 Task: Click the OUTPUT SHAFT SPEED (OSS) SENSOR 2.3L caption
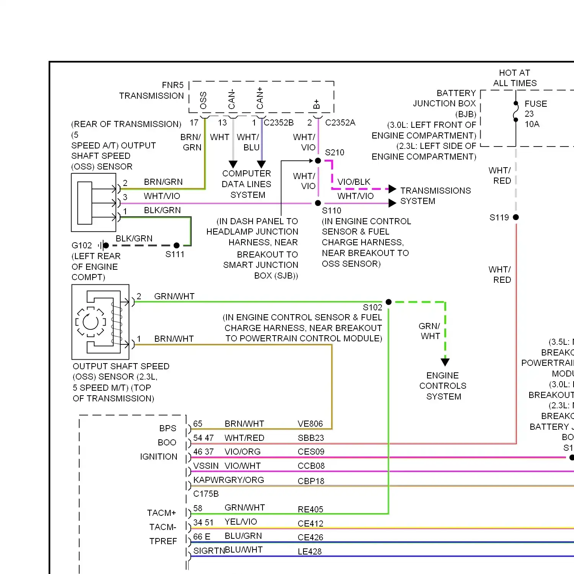coord(121,382)
